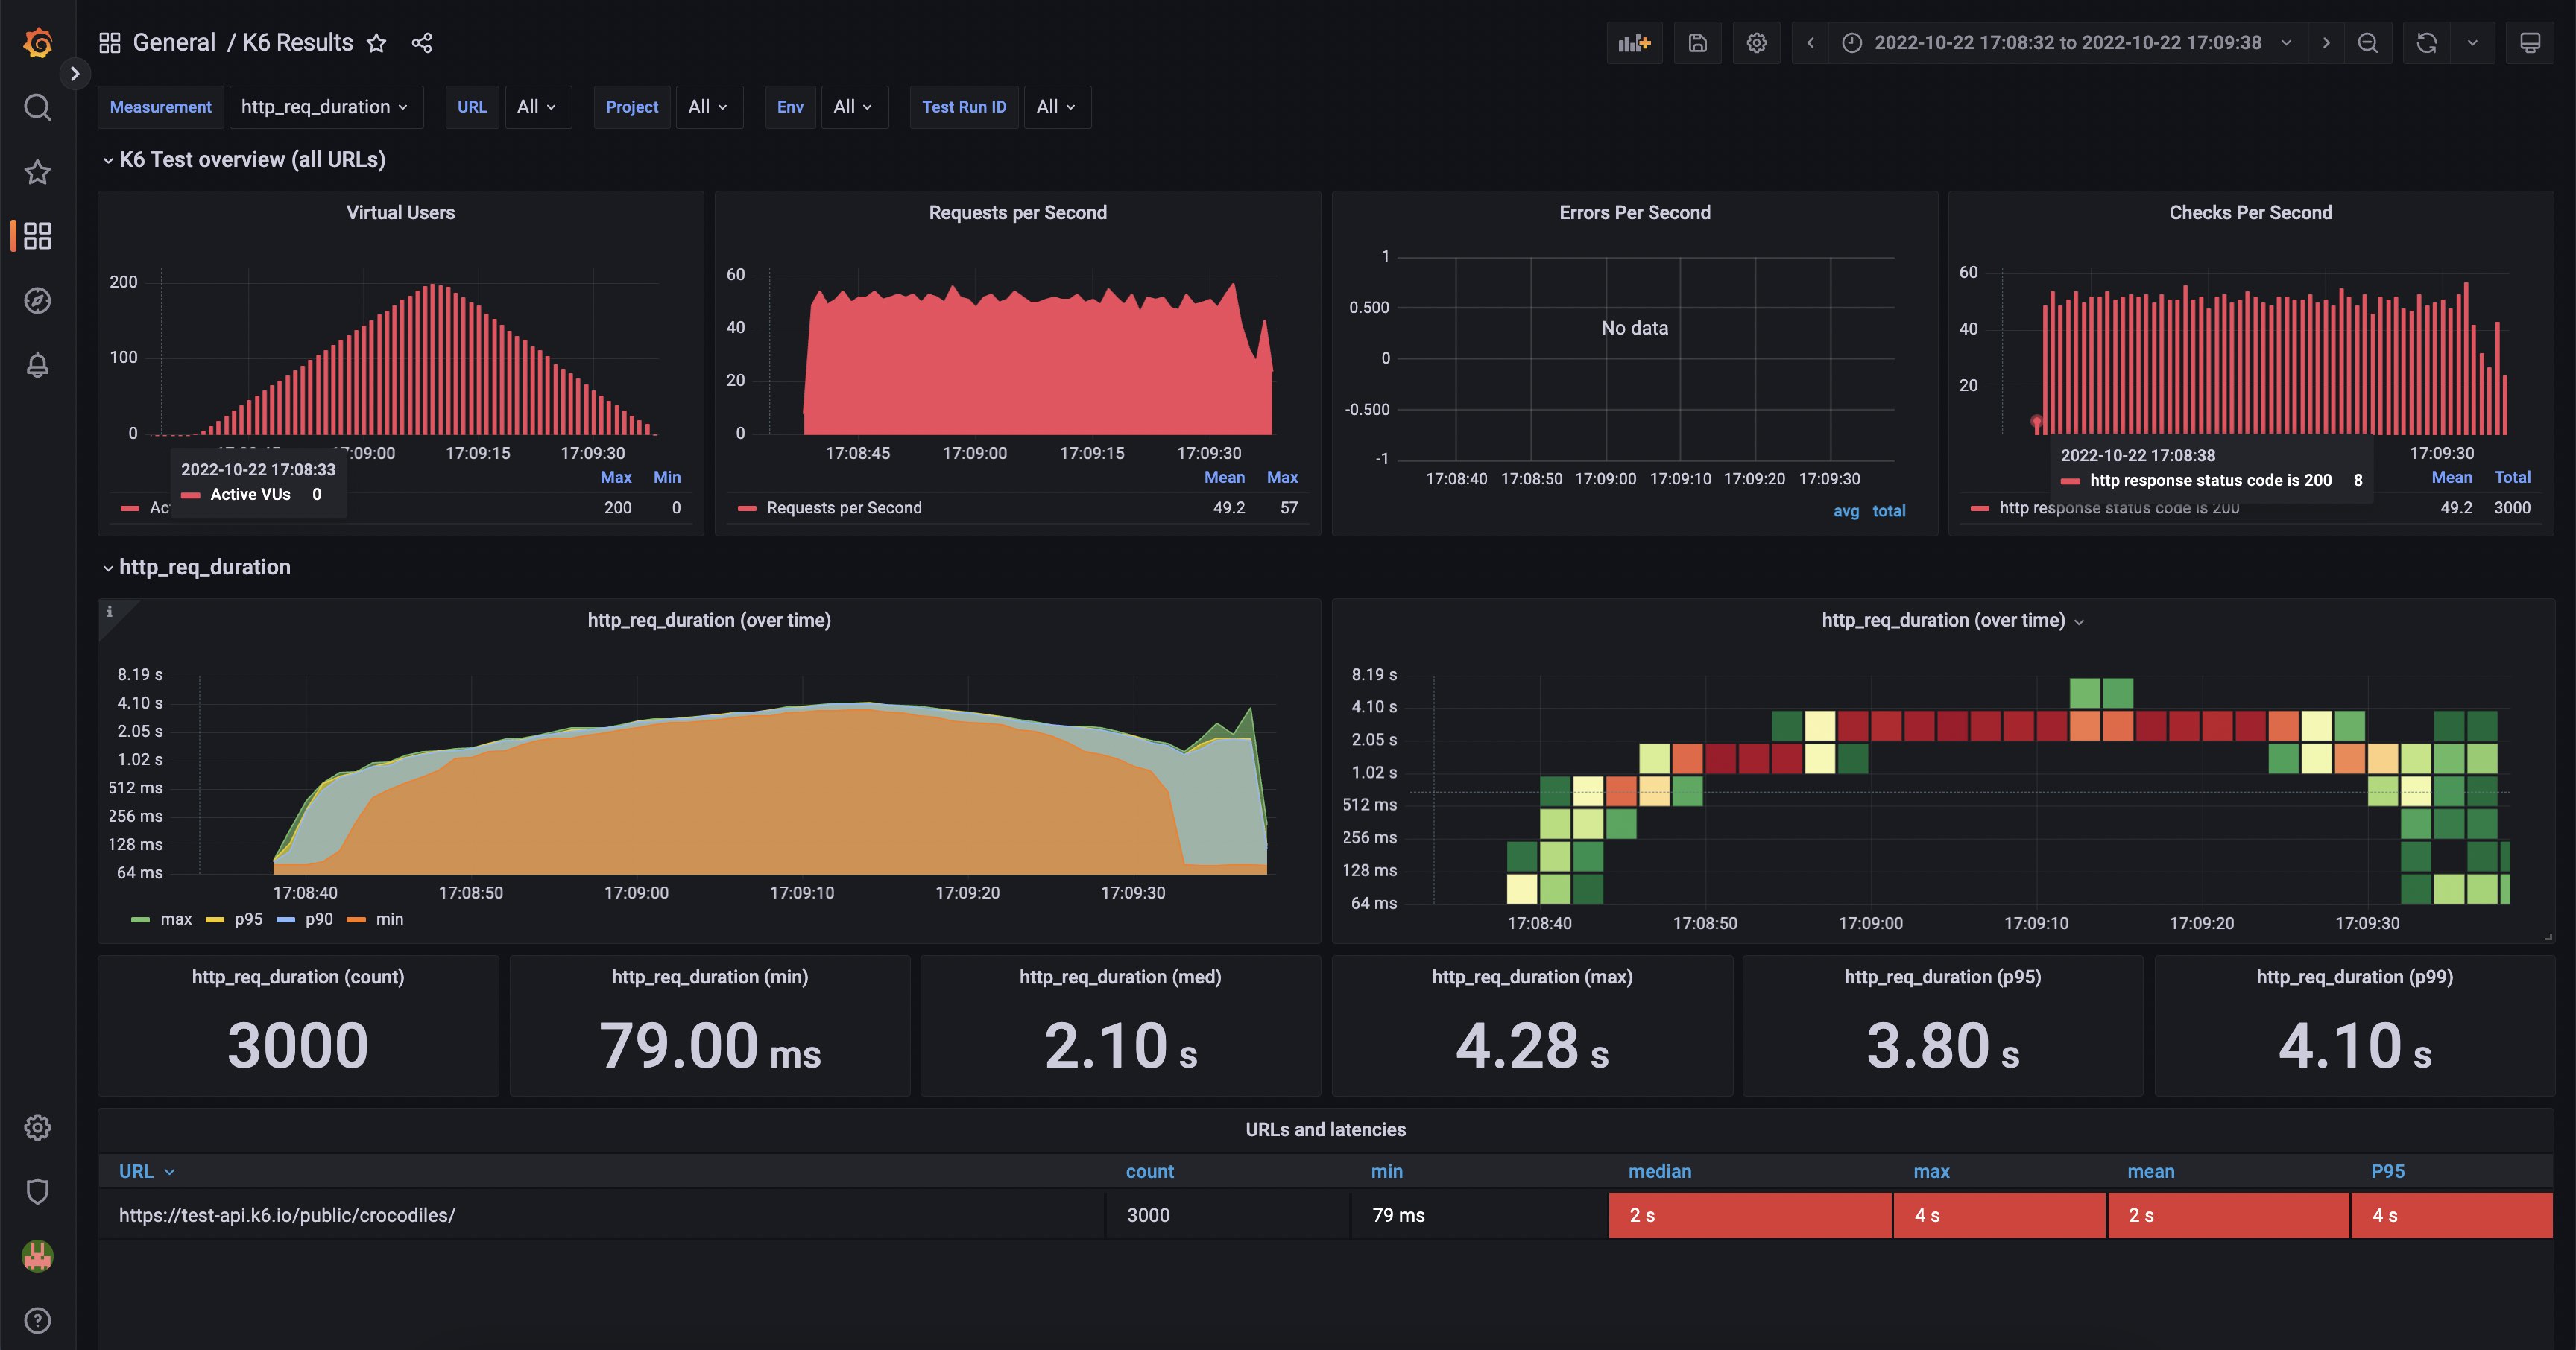The width and height of the screenshot is (2576, 1350).
Task: Refresh the dashboard
Action: 2426,43
